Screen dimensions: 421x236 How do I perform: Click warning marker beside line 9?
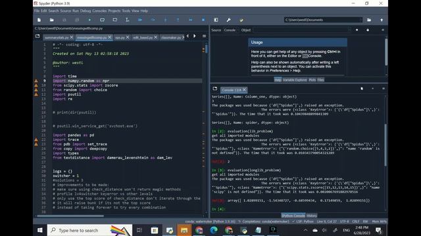(x=36, y=81)
